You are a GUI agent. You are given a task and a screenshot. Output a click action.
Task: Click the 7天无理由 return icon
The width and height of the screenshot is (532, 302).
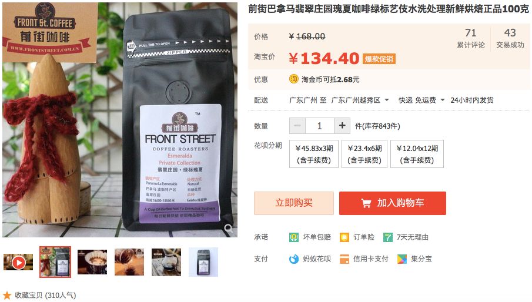click(x=388, y=237)
